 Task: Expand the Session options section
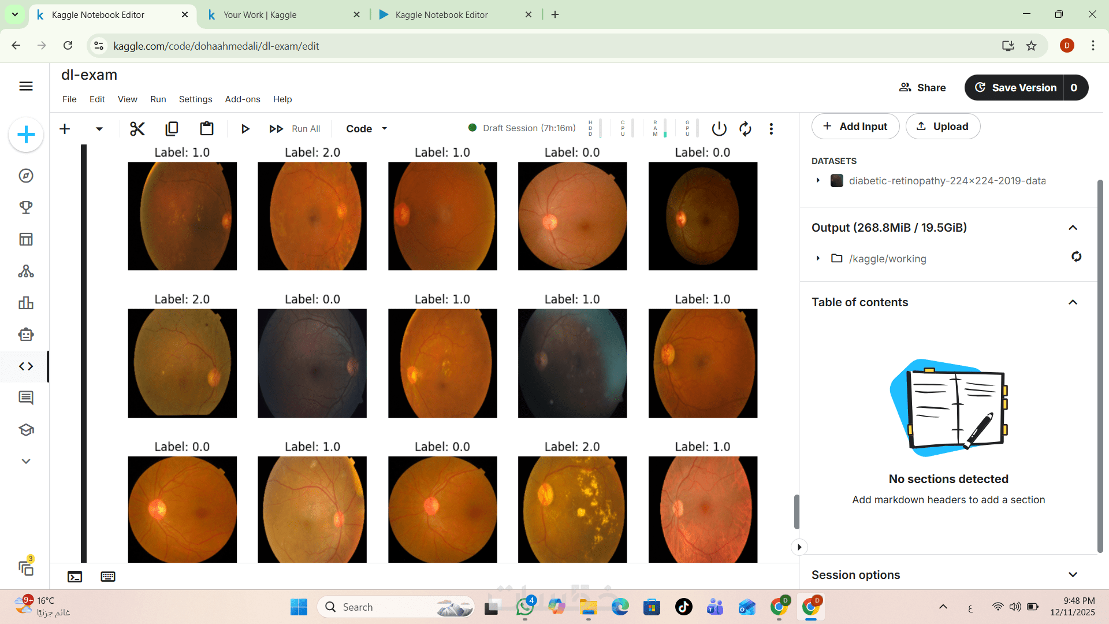[1073, 574]
